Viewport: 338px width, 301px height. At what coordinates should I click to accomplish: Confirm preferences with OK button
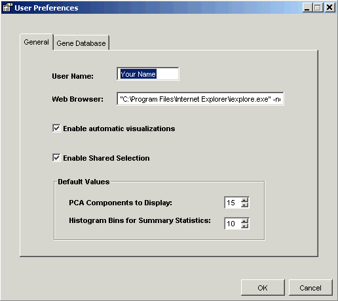click(x=263, y=288)
